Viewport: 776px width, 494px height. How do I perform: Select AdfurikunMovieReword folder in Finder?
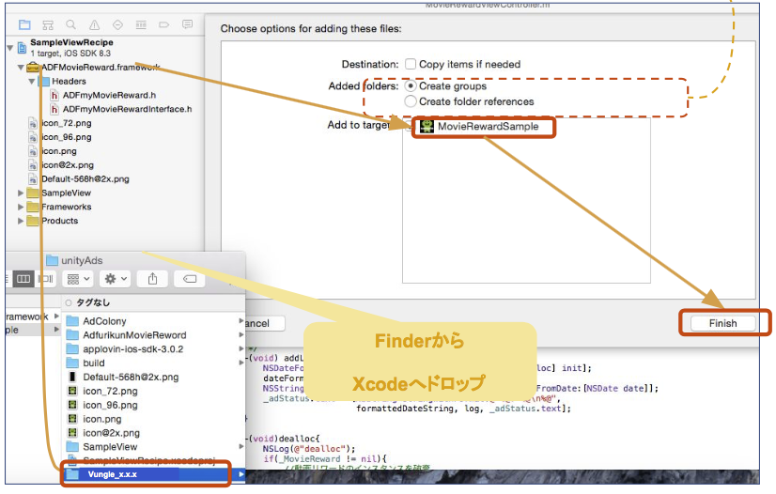click(x=134, y=334)
